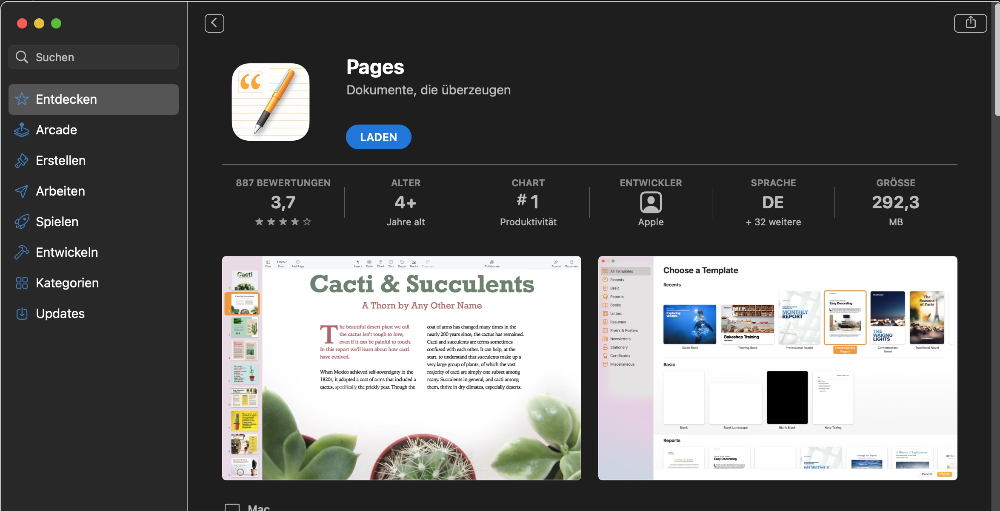Show the additional 32 weitere languages

click(x=773, y=222)
